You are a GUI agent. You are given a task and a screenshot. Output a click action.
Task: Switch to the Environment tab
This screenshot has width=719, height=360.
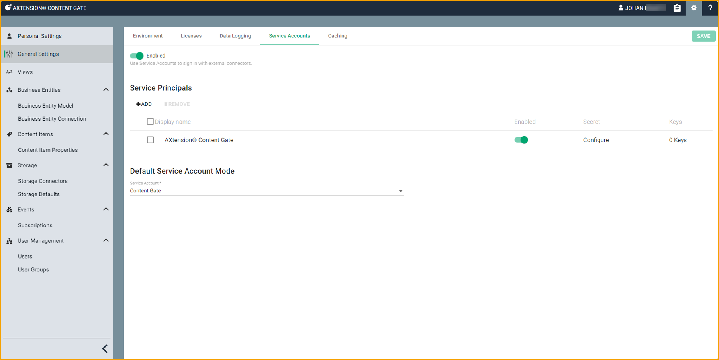[148, 36]
